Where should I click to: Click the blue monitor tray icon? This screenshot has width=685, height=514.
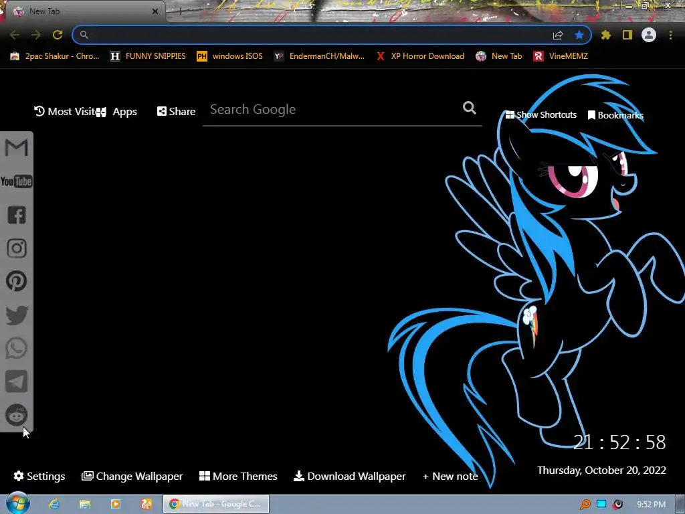pyautogui.click(x=601, y=505)
